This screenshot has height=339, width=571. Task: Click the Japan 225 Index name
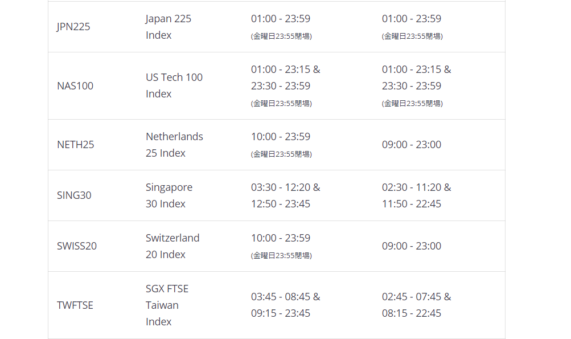tap(169, 27)
